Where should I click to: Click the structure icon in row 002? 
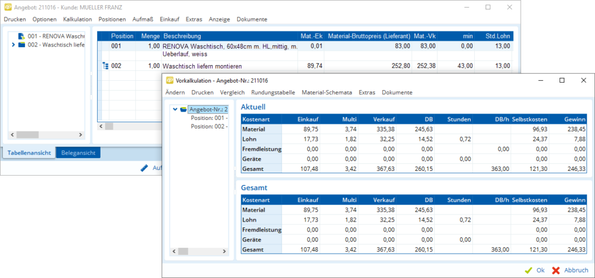tap(105, 66)
